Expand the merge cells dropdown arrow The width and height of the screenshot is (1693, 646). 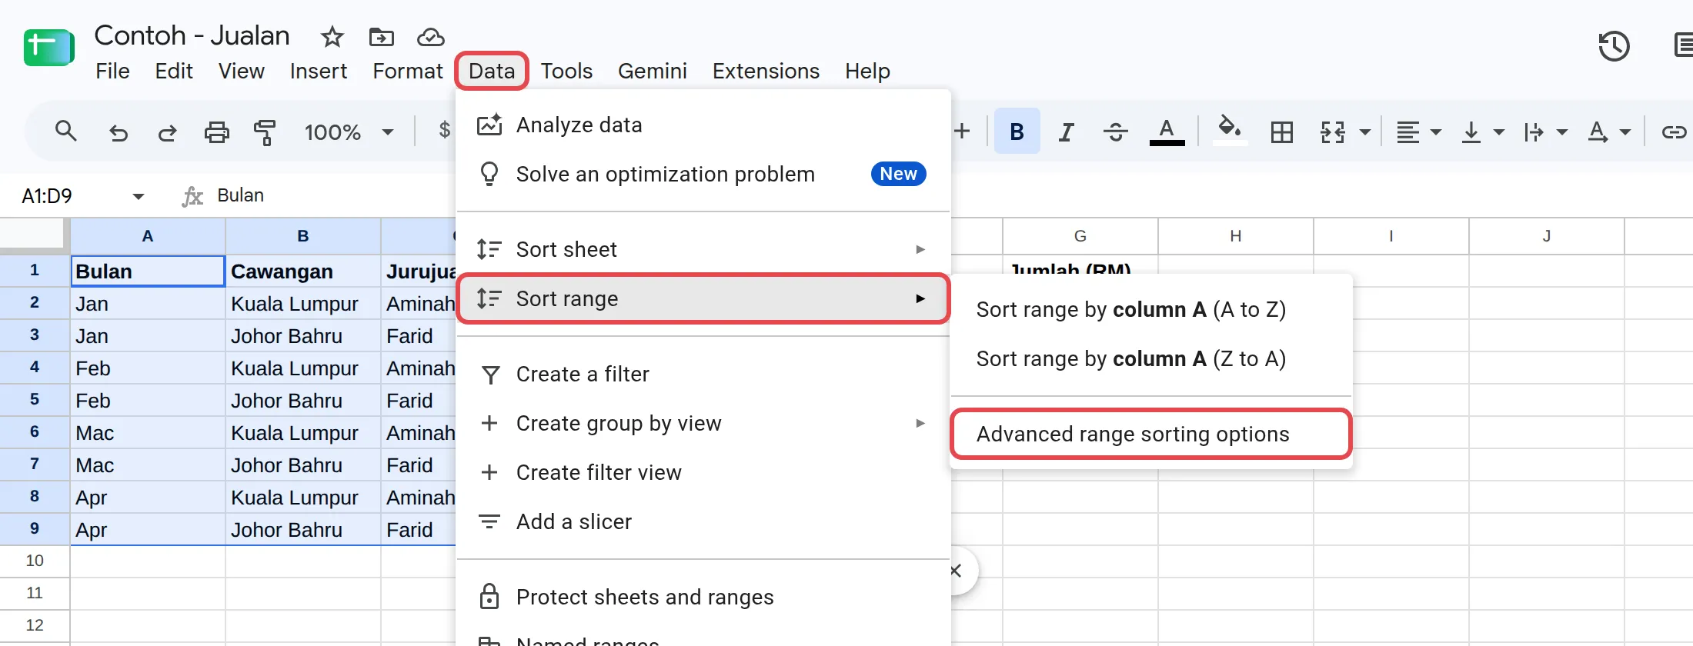click(x=1365, y=132)
